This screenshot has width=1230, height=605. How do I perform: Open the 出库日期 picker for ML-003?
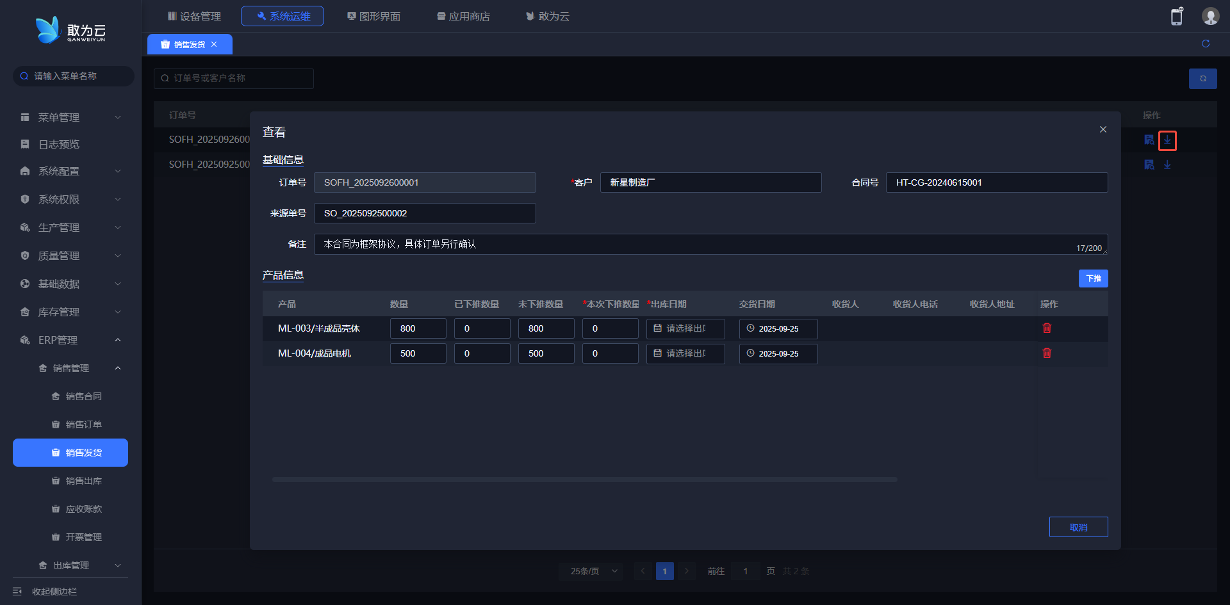pyautogui.click(x=685, y=328)
